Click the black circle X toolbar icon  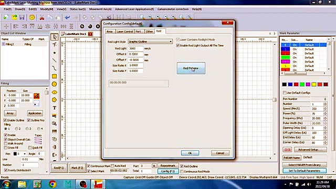point(98,26)
